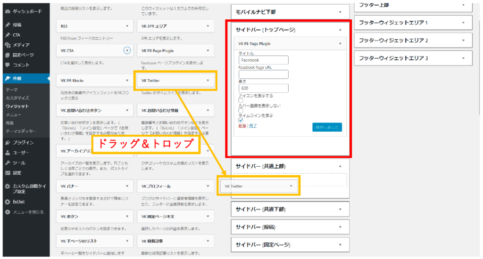
Task: Click the カスタム投稿タイプ設定 gear icon
Action: (x=8, y=186)
